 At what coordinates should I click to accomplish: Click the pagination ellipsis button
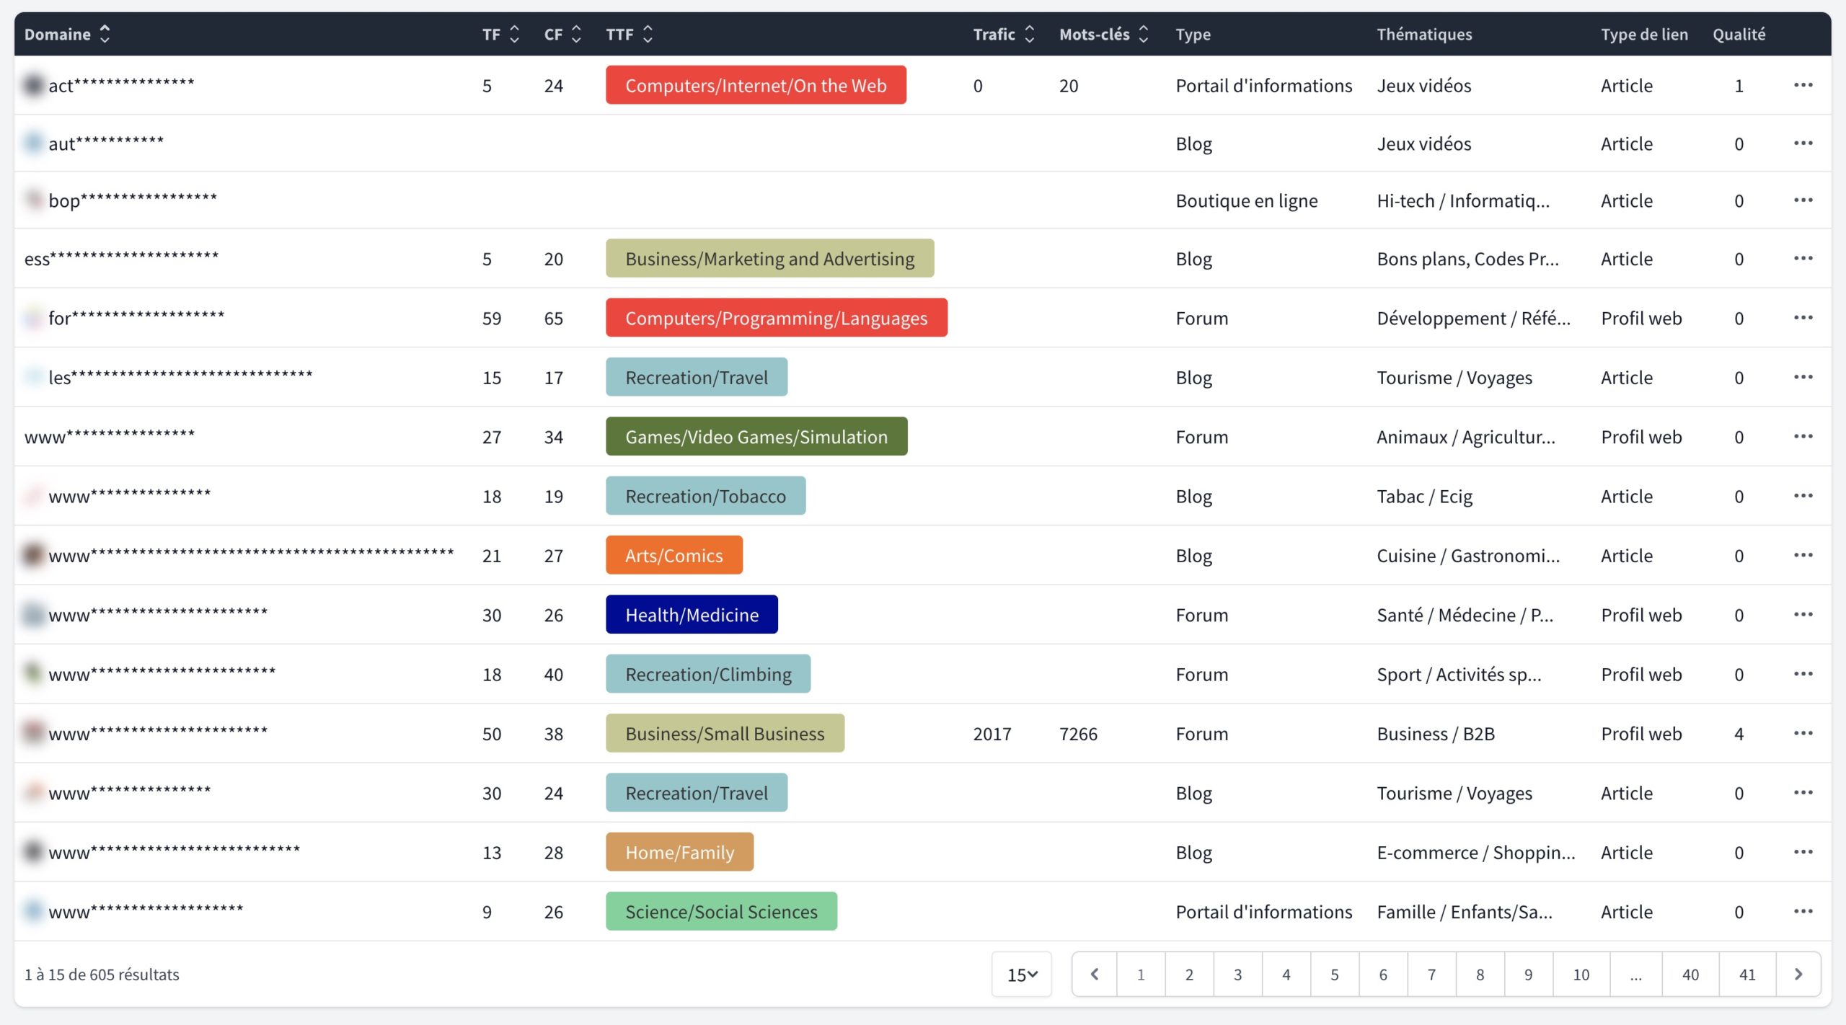pos(1635,975)
